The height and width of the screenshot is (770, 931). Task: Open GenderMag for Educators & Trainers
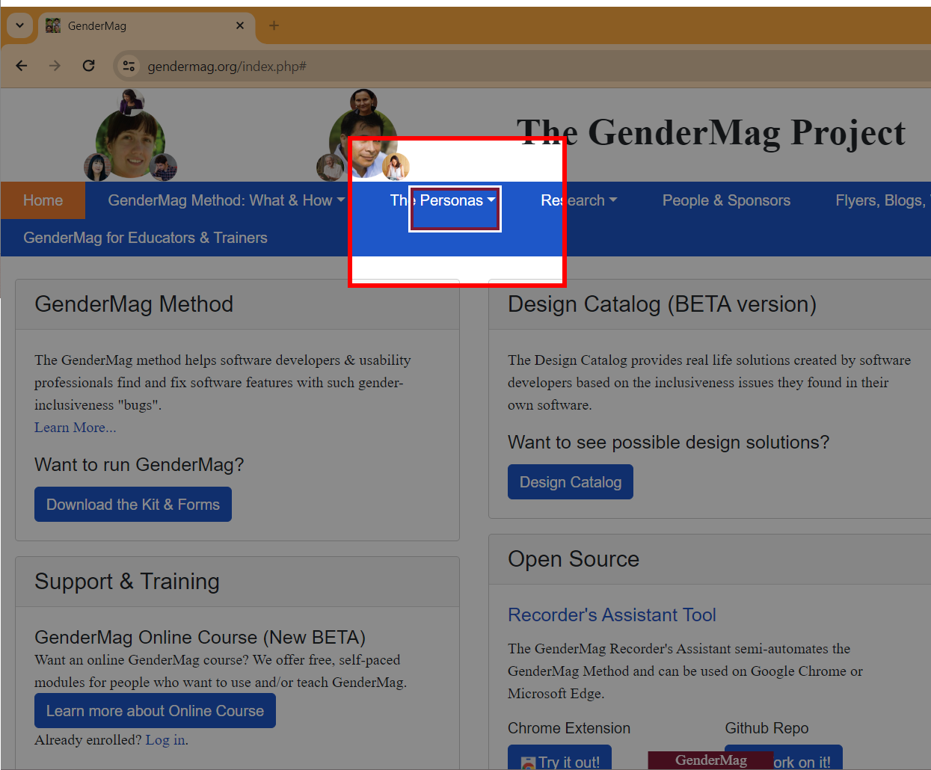(x=145, y=238)
